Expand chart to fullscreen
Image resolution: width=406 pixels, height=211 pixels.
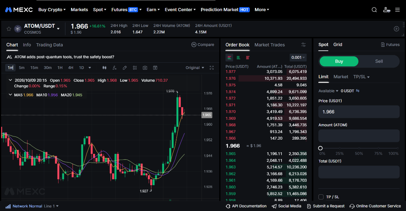click(212, 68)
